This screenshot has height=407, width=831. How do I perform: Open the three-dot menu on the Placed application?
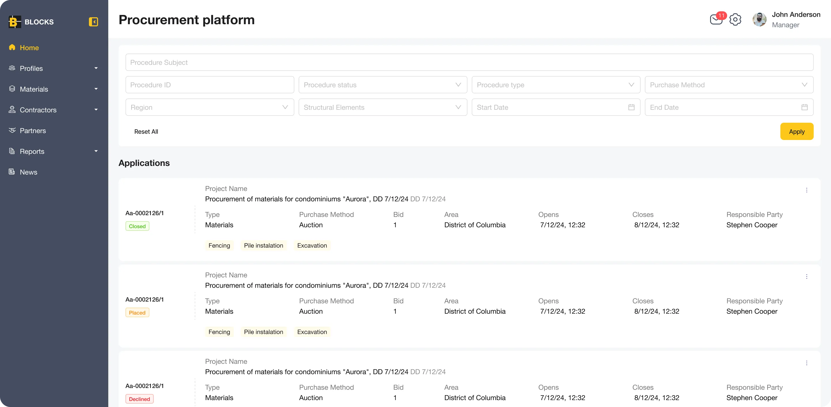tap(806, 276)
